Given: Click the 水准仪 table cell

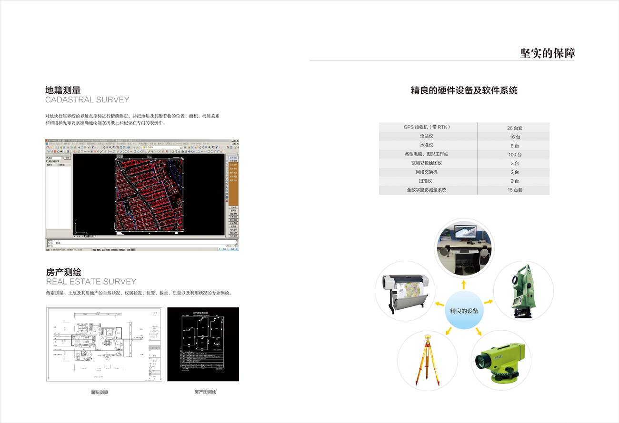Looking at the screenshot, I should point(428,145).
